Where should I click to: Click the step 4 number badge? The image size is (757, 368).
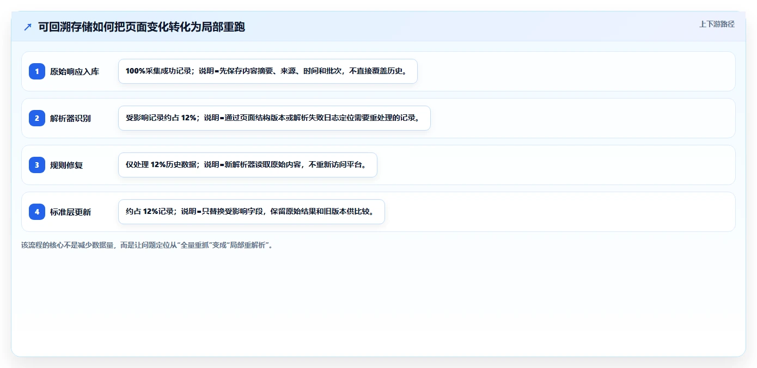[x=37, y=212]
